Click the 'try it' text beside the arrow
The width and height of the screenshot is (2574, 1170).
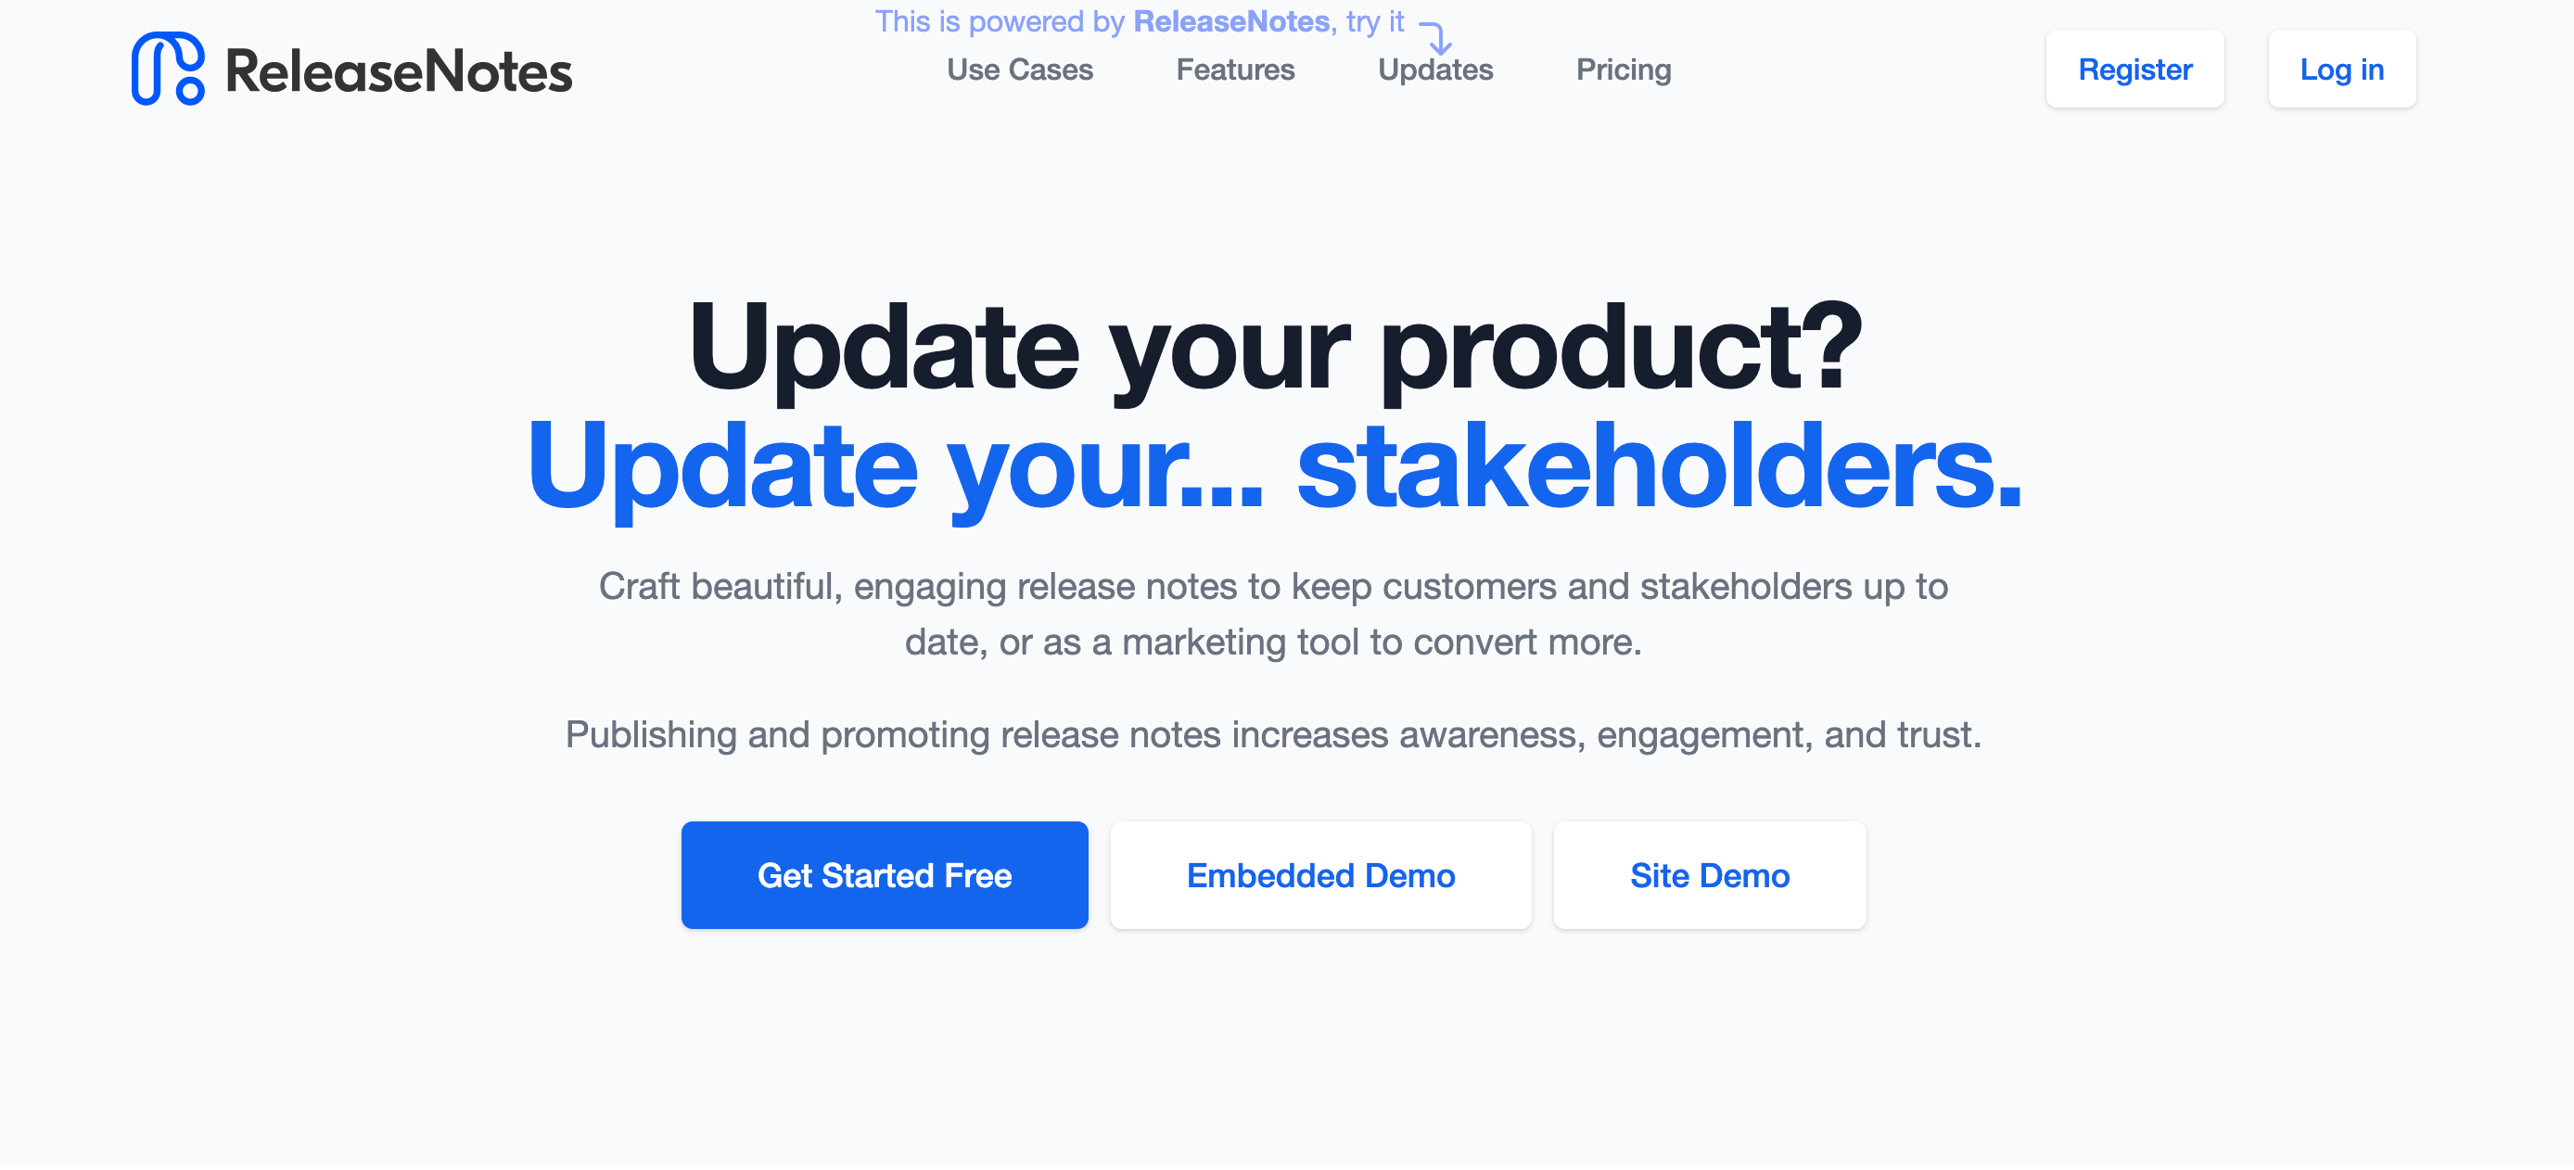click(1375, 22)
